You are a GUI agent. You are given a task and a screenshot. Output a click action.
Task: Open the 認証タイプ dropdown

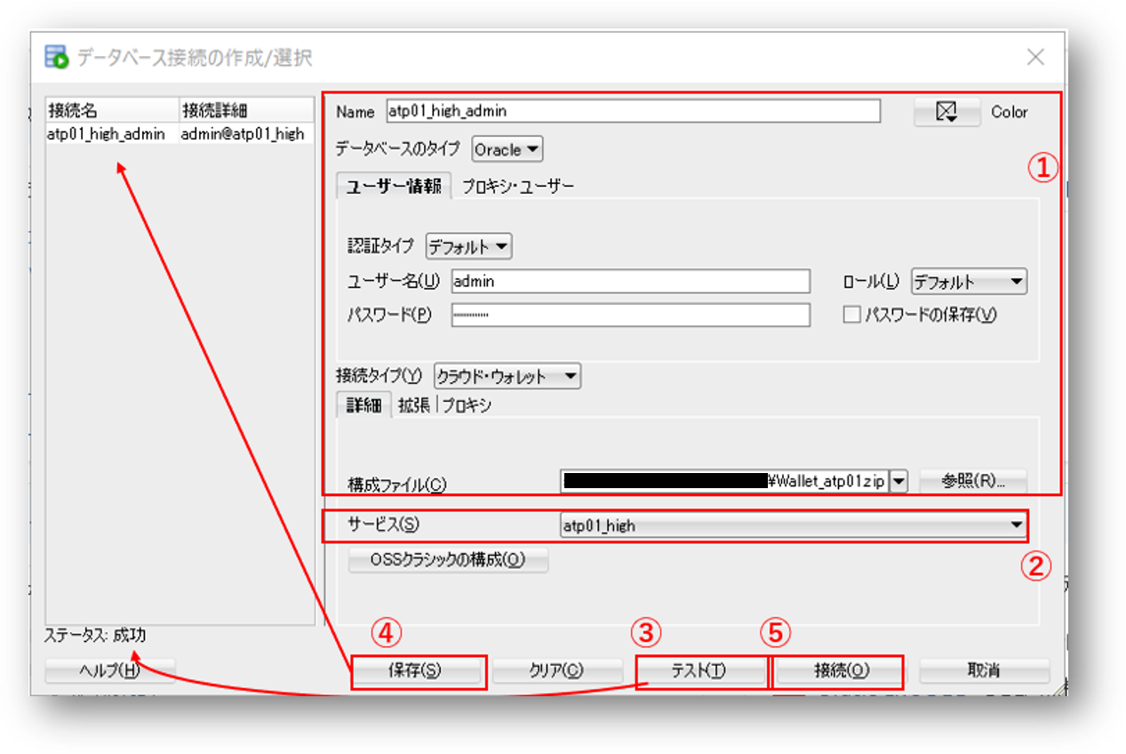tap(470, 246)
